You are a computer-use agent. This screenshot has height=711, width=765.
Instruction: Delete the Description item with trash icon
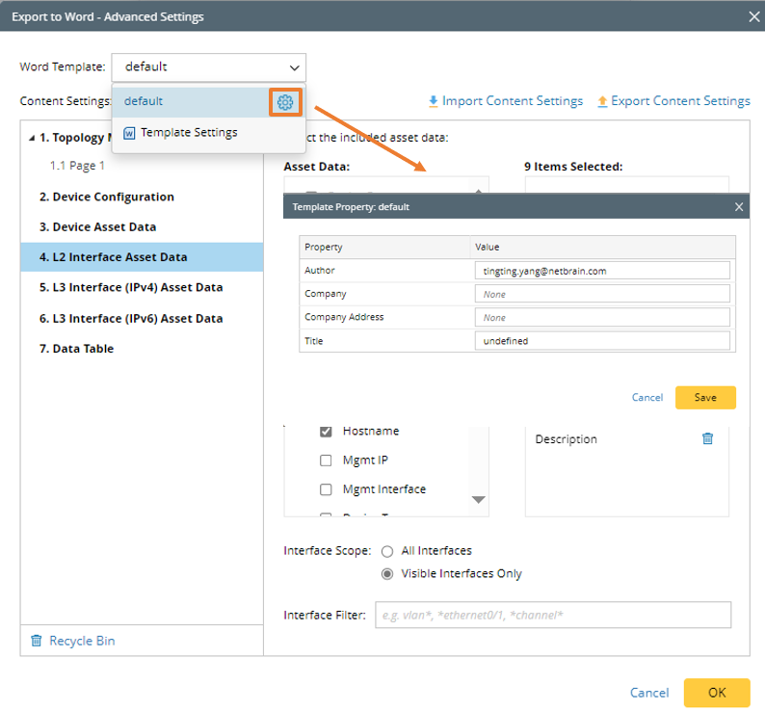point(707,439)
